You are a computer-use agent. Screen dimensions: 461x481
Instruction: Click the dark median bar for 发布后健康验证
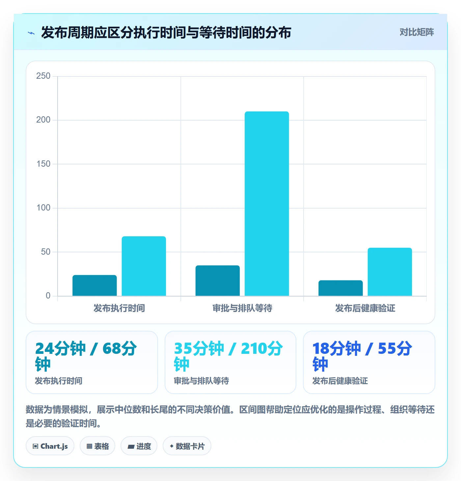[340, 288]
